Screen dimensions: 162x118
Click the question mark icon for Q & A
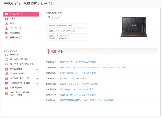point(6,19)
